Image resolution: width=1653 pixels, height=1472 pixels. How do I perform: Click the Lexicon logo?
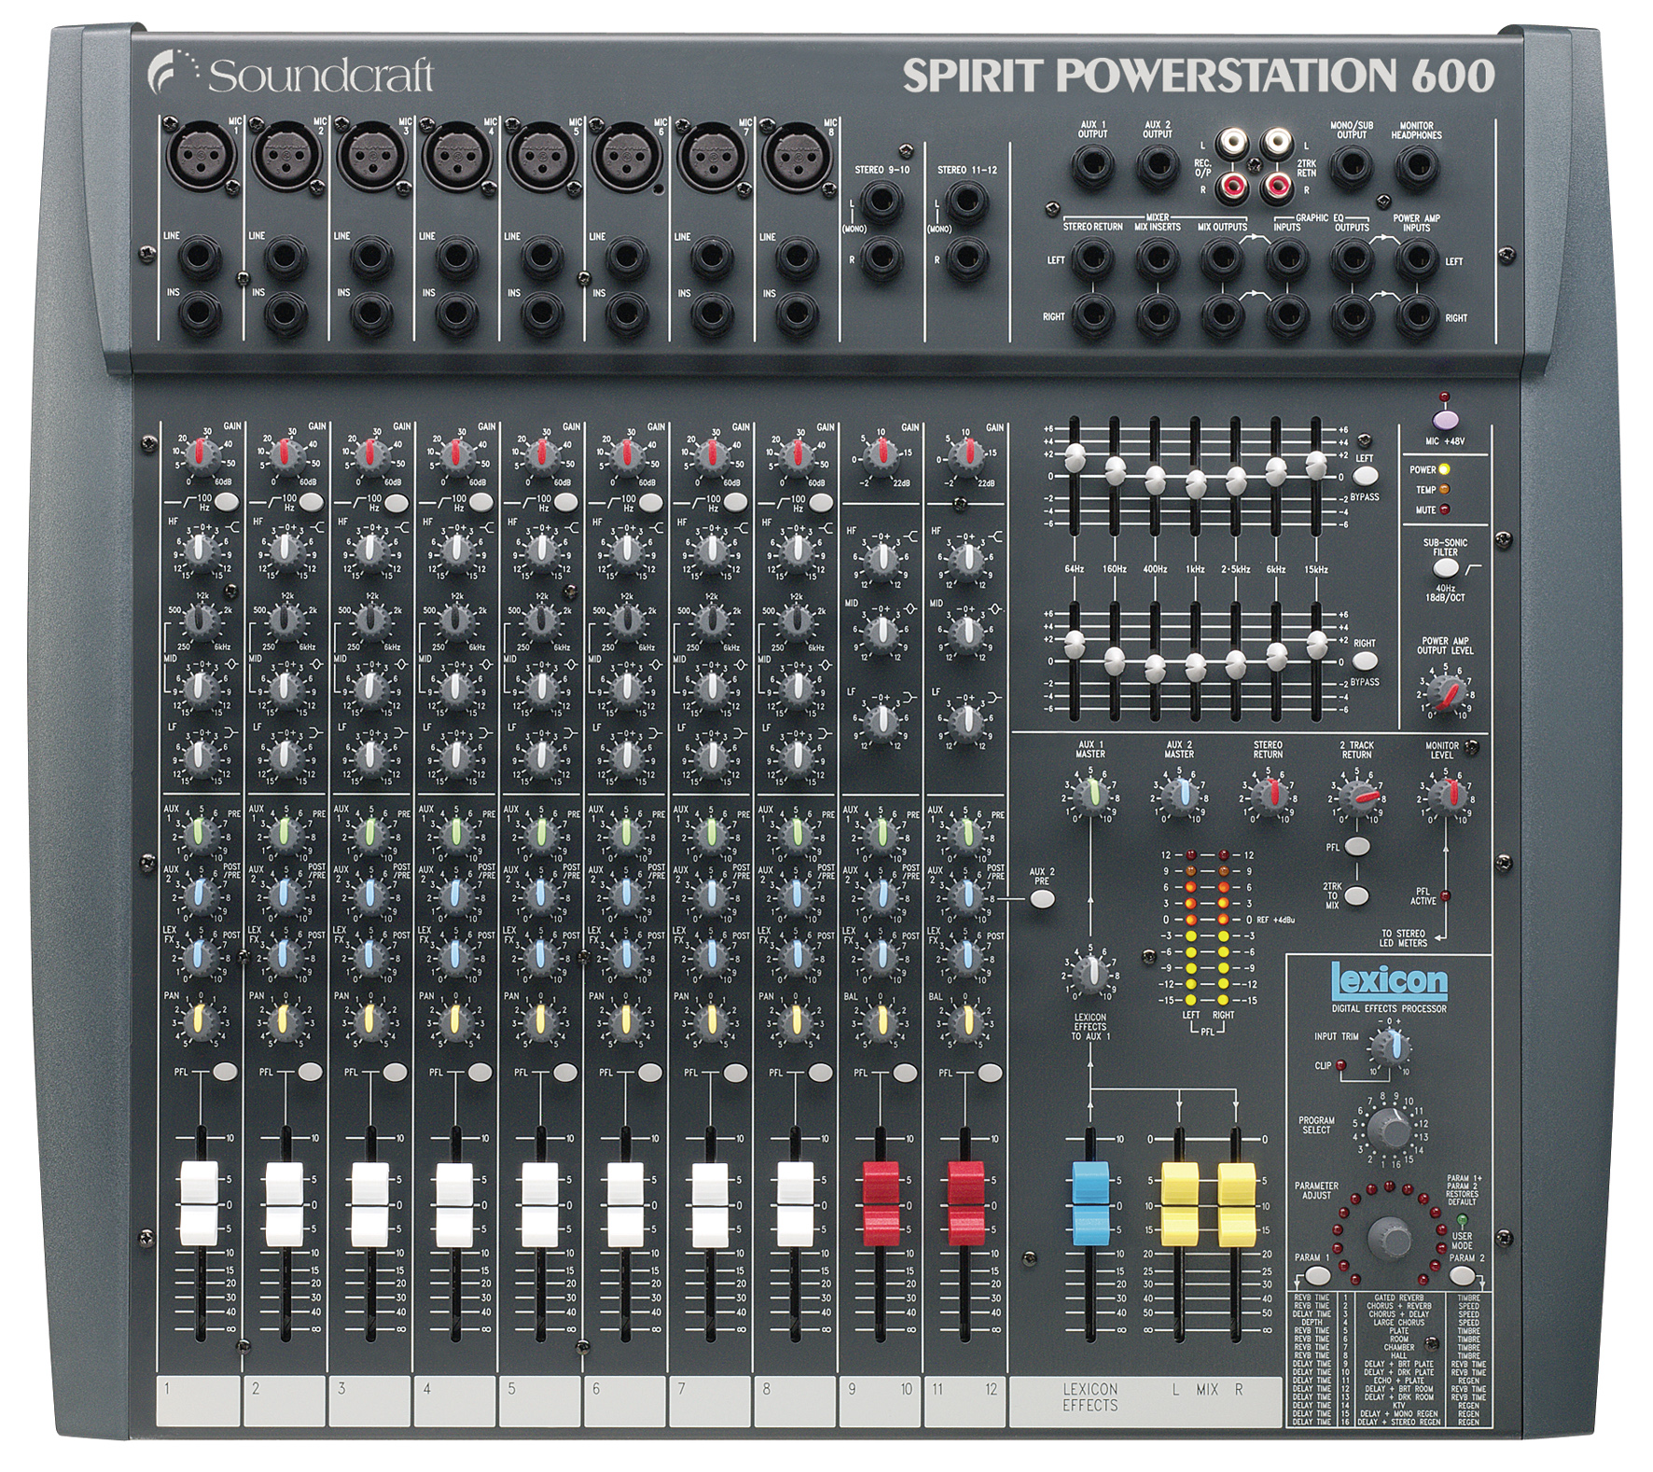click(1389, 981)
